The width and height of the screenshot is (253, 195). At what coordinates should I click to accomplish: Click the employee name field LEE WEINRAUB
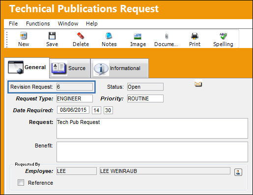coord(165,171)
